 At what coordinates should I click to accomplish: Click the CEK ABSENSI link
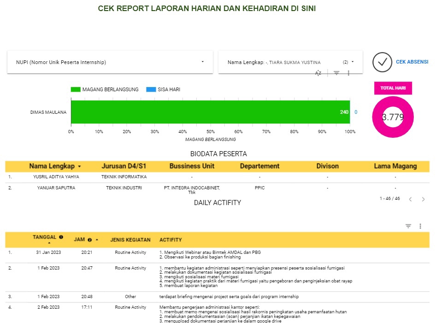(412, 62)
